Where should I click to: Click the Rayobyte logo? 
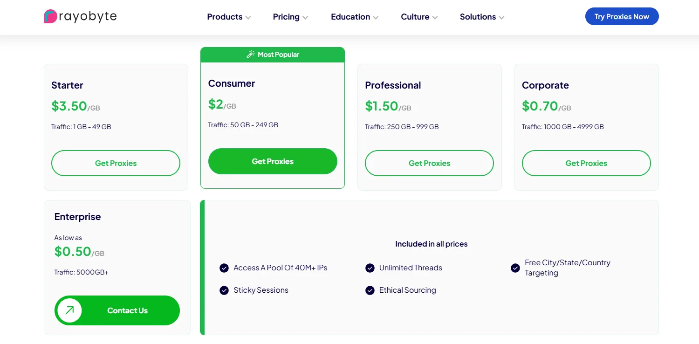[x=79, y=16]
